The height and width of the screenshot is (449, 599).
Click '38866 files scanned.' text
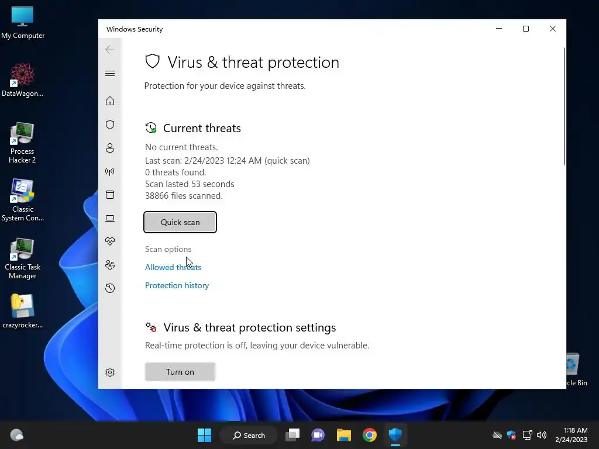click(184, 196)
